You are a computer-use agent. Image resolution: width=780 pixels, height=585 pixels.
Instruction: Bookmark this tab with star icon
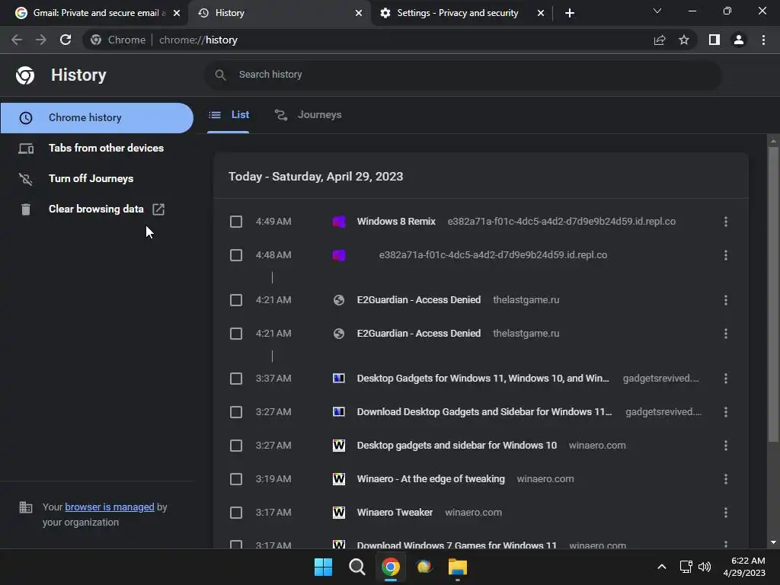click(684, 40)
